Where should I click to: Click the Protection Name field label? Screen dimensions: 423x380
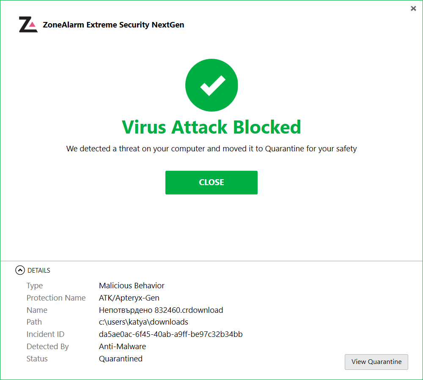point(56,298)
